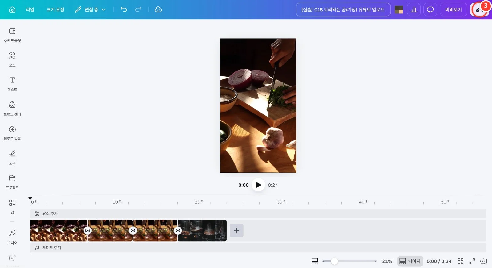Expand the 편집 중 mode dropdown

(91, 10)
